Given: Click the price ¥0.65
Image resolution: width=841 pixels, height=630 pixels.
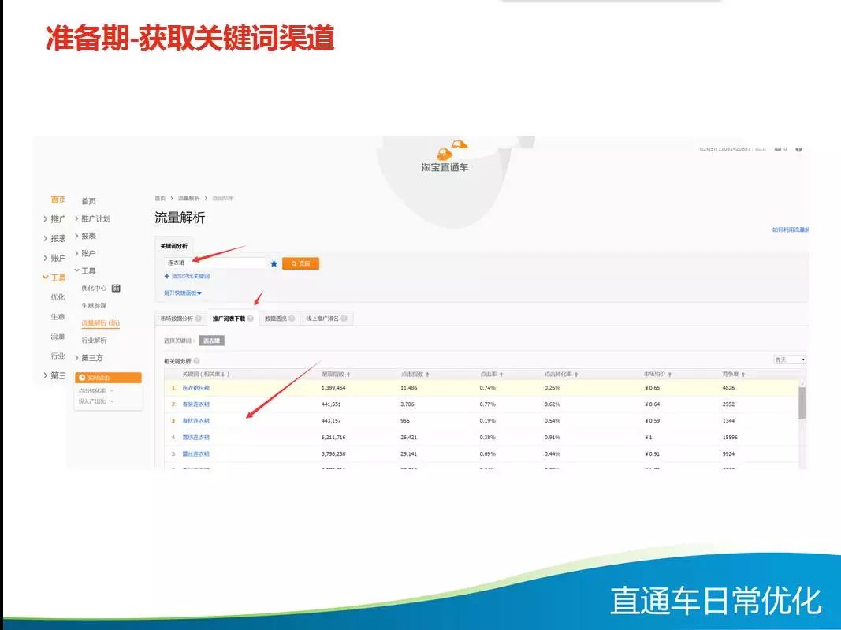Looking at the screenshot, I should click(652, 388).
